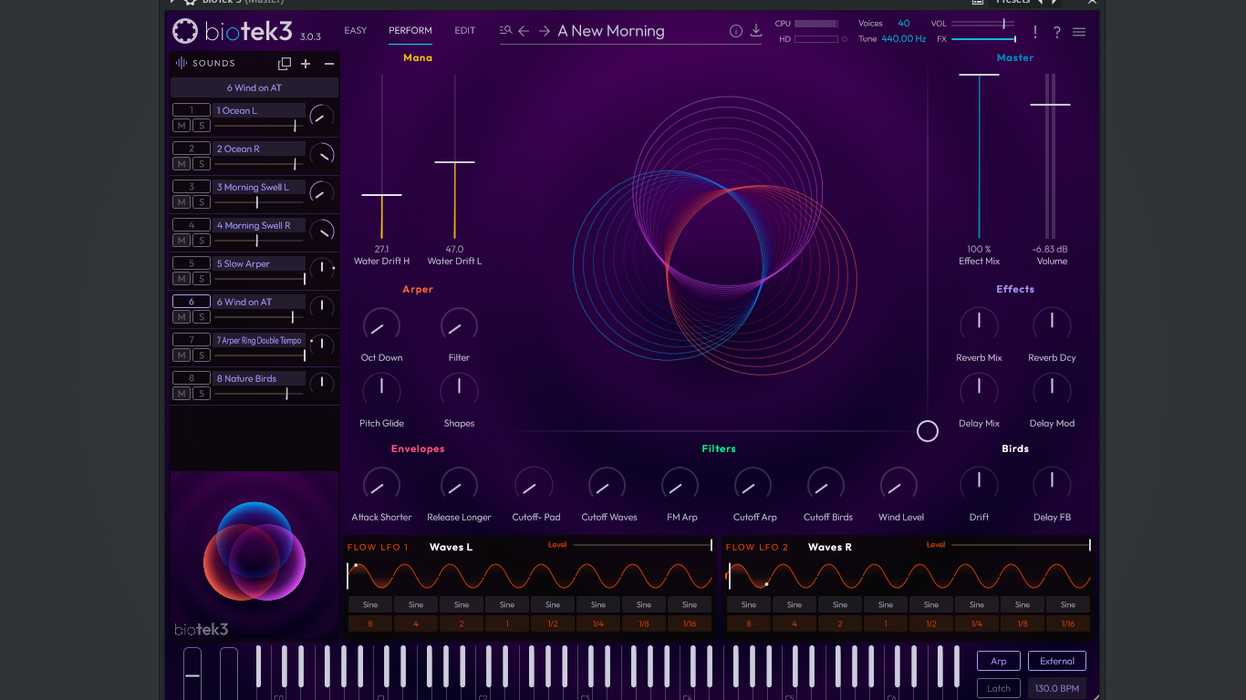
Task: Open the preset name A New Morning
Action: tap(611, 31)
